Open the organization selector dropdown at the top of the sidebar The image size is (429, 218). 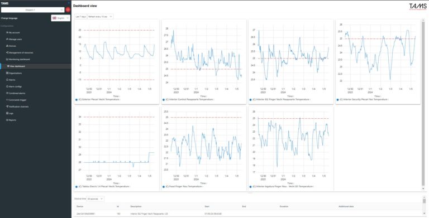(x=32, y=10)
